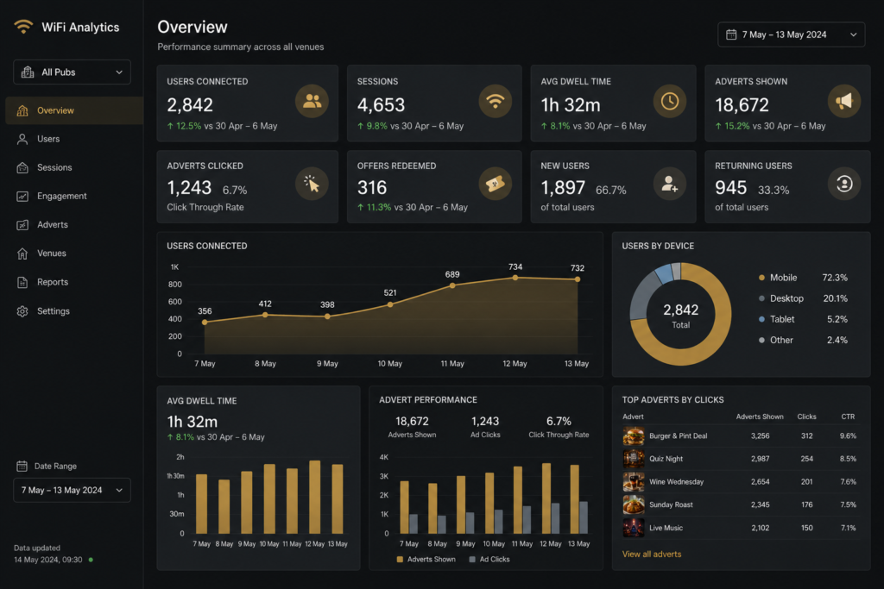Click the 2,842 Total donut center
This screenshot has width=884, height=589.
pyautogui.click(x=680, y=315)
